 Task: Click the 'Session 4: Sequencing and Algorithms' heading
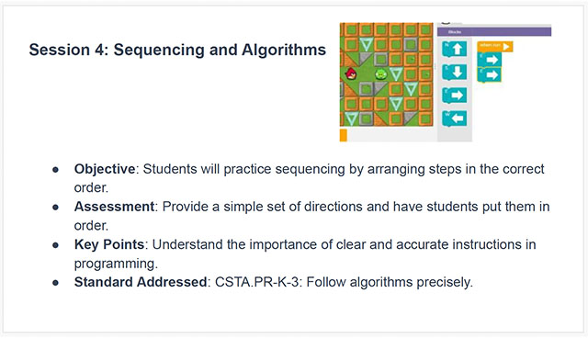point(177,50)
